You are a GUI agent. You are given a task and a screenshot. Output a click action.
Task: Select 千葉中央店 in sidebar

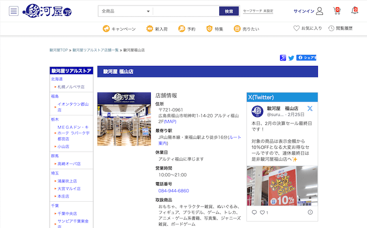click(67, 214)
